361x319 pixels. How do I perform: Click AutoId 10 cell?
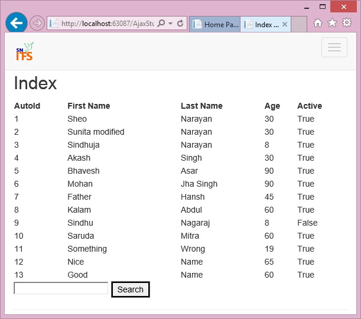pyautogui.click(x=19, y=236)
